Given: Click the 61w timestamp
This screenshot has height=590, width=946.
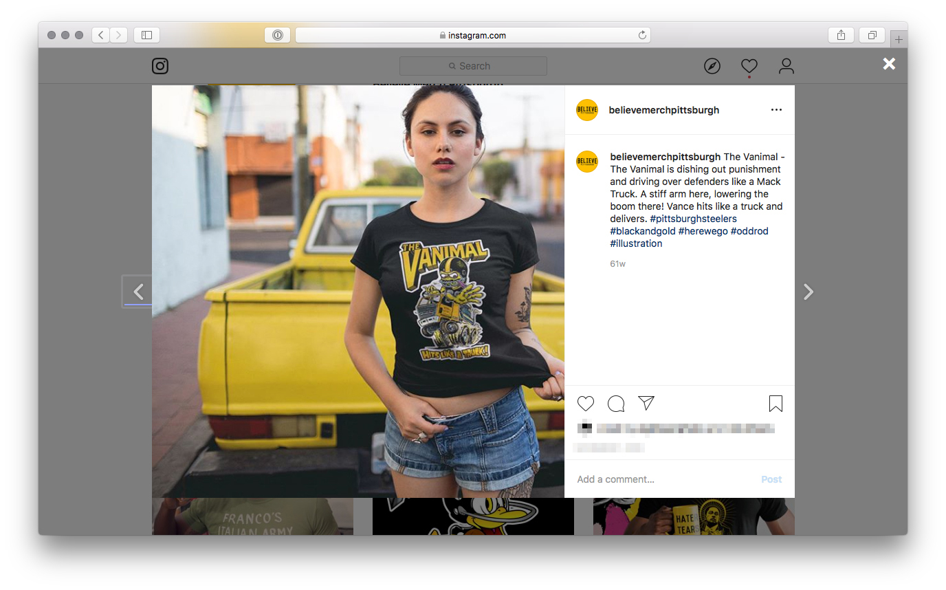Looking at the screenshot, I should (617, 264).
